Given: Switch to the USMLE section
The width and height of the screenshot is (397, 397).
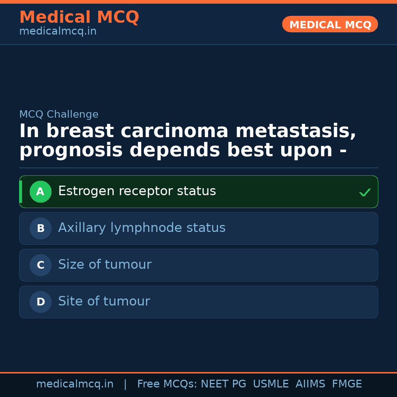Looking at the screenshot, I should pyautogui.click(x=271, y=383).
